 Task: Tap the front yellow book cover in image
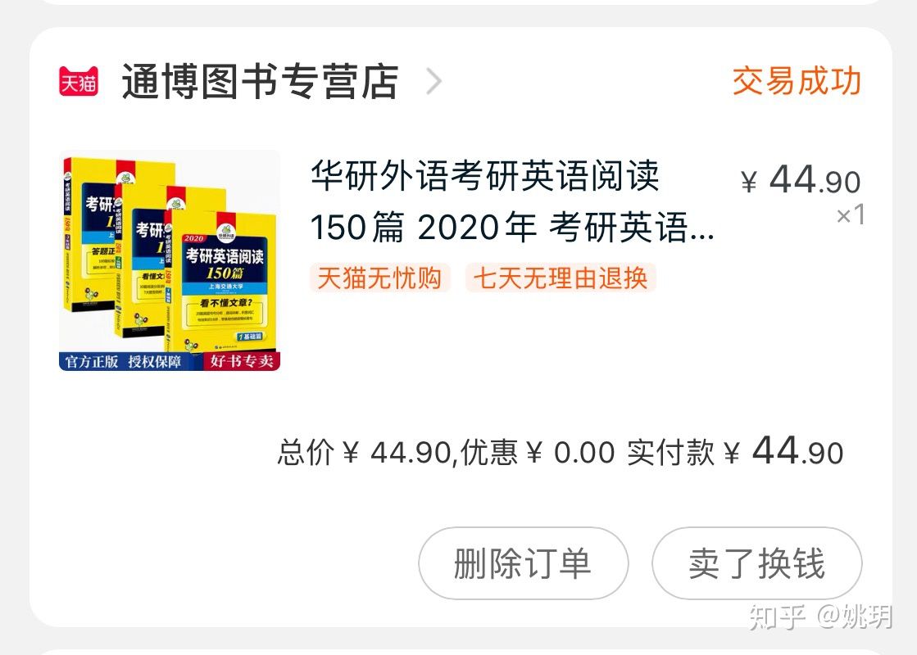tap(225, 282)
